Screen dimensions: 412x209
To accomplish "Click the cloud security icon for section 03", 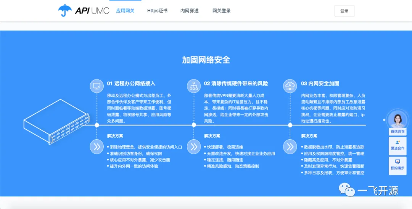I will (290, 86).
